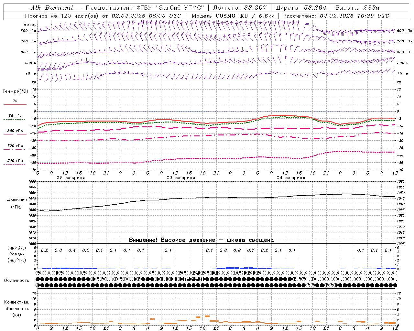Click the (мм/3ч.) unit label
Image resolution: width=414 pixels, height=331 pixels.
tap(17, 248)
